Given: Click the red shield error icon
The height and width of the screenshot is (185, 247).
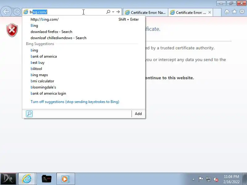Looking at the screenshot, I should point(12,30).
